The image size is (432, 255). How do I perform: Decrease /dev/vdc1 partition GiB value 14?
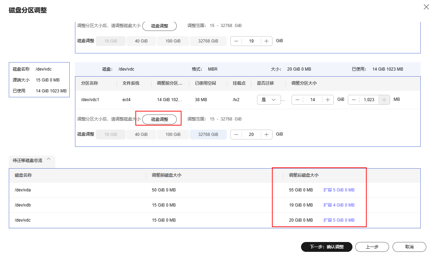297,100
